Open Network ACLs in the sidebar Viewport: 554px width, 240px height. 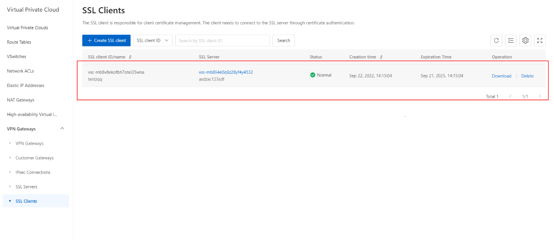[20, 71]
